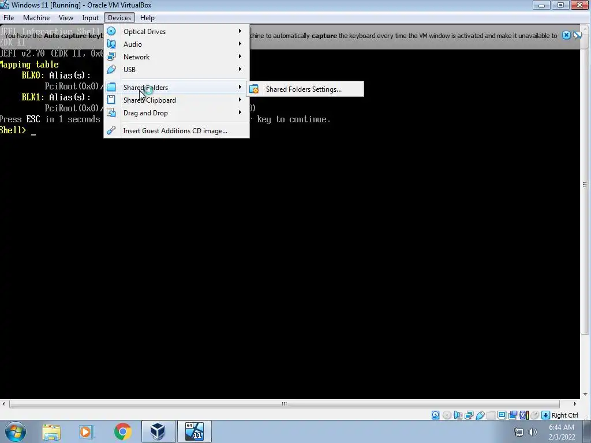Image resolution: width=591 pixels, height=443 pixels.
Task: Open the Input menu
Action: pos(91,18)
